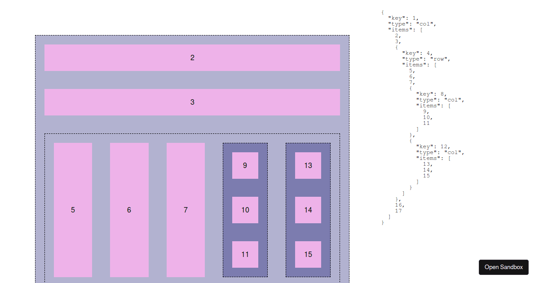Image resolution: width=539 pixels, height=283 pixels.
Task: Select the small square labeled 14
Action: click(308, 210)
